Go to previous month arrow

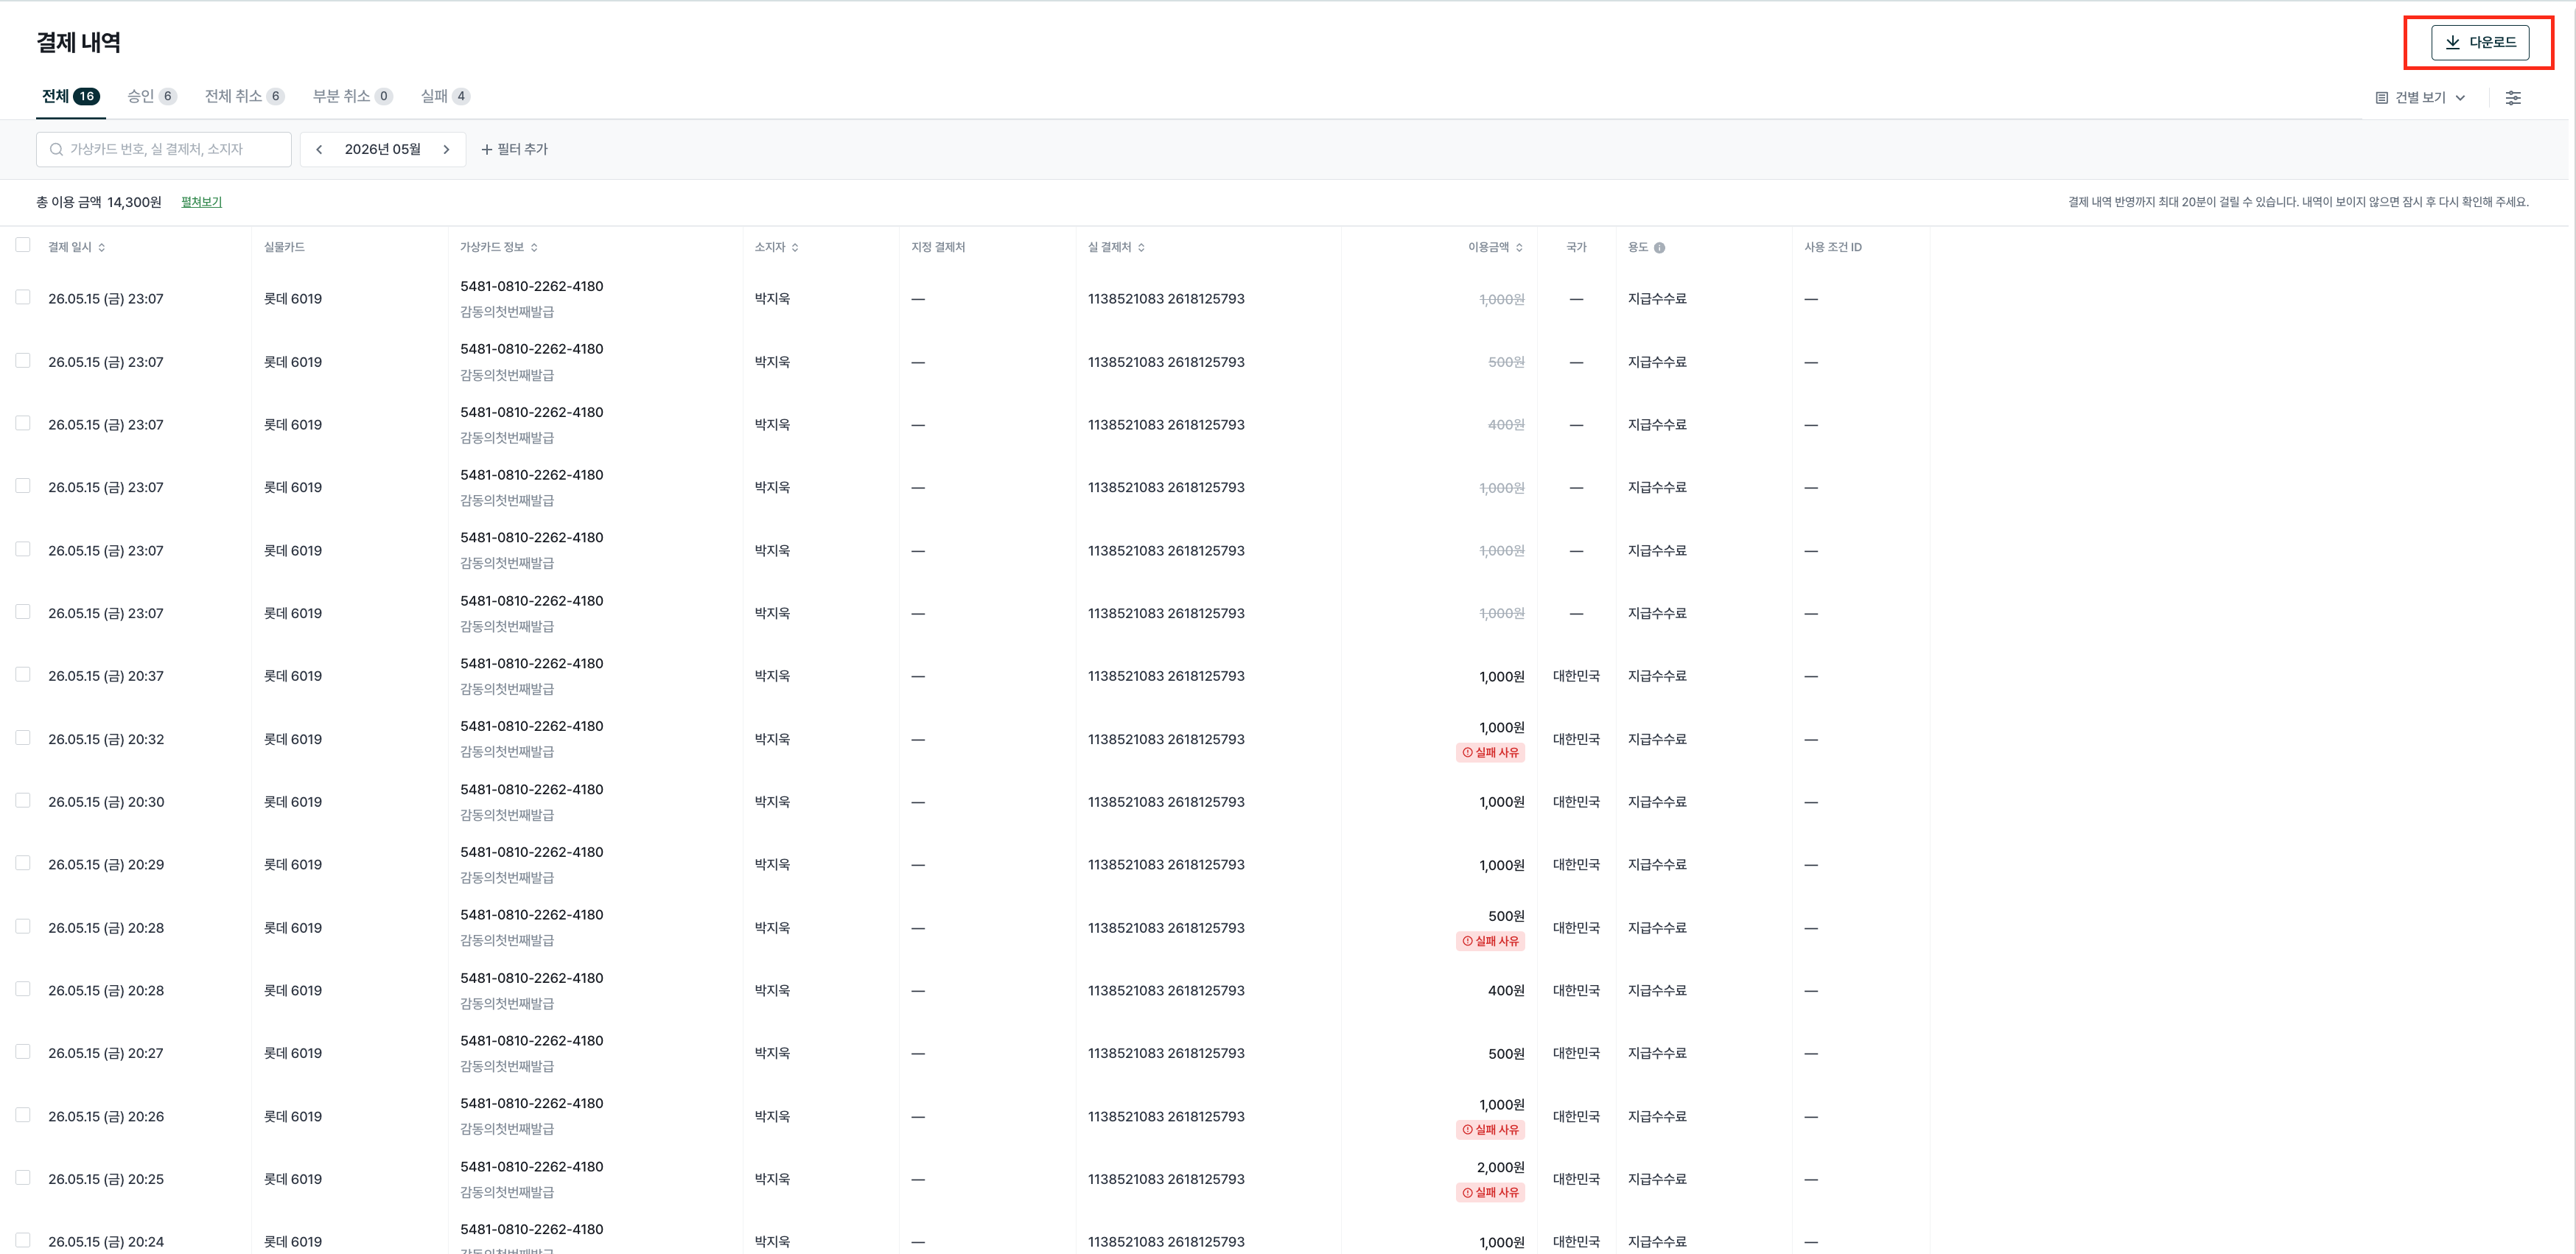[x=319, y=149]
